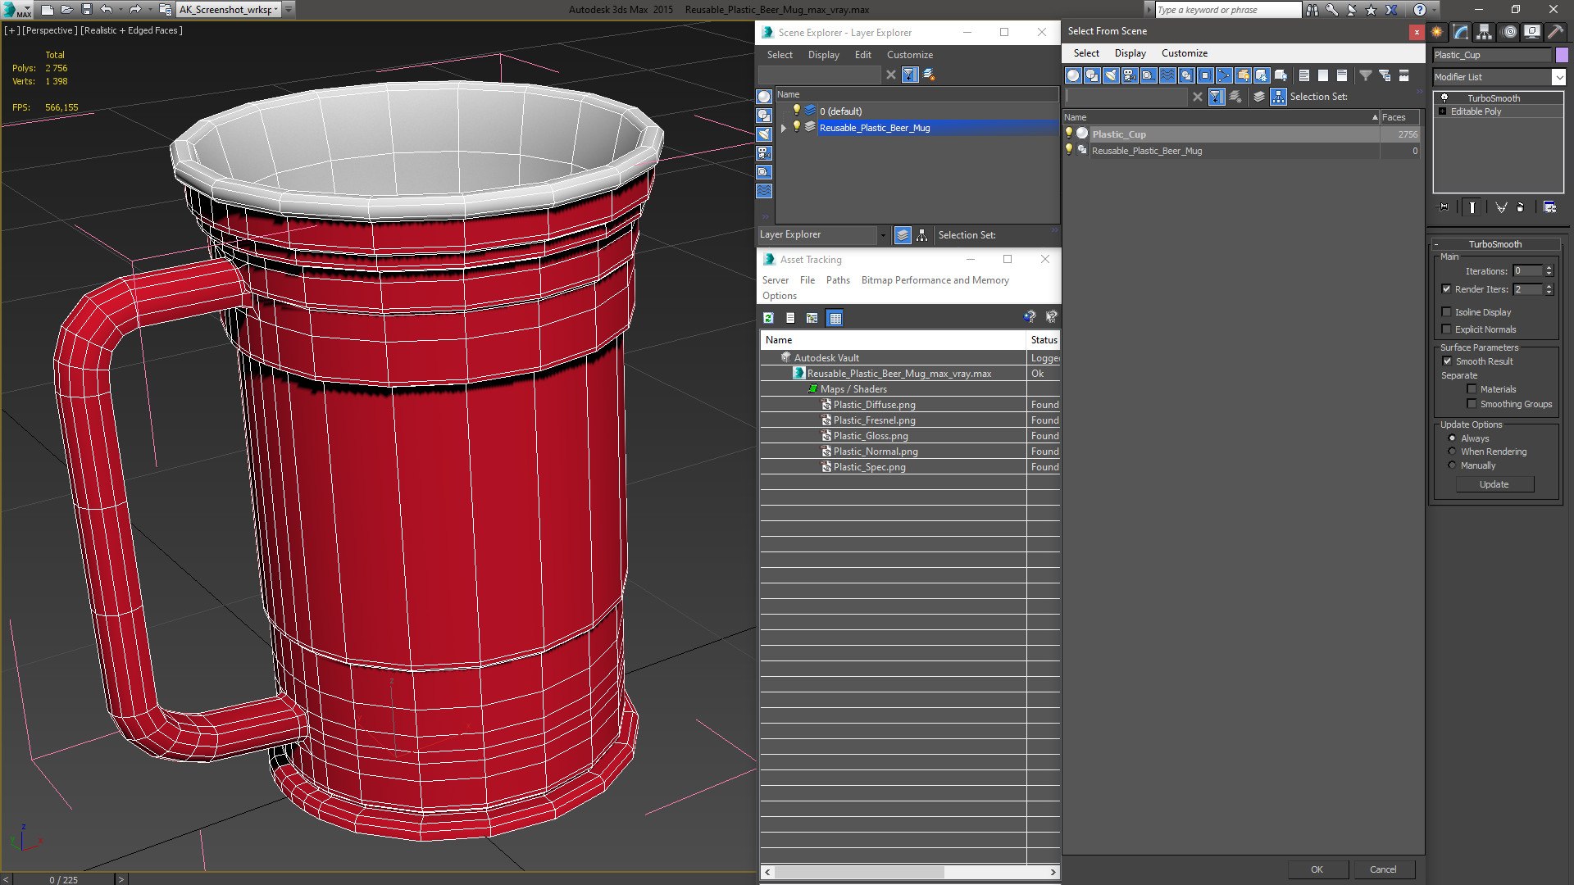Image resolution: width=1574 pixels, height=885 pixels.
Task: Toggle Plastic_Cup lightbulb in Select From Scene
Action: 1069,134
